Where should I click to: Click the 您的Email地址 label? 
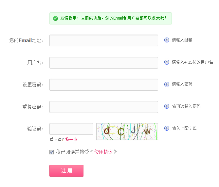tap(27, 40)
